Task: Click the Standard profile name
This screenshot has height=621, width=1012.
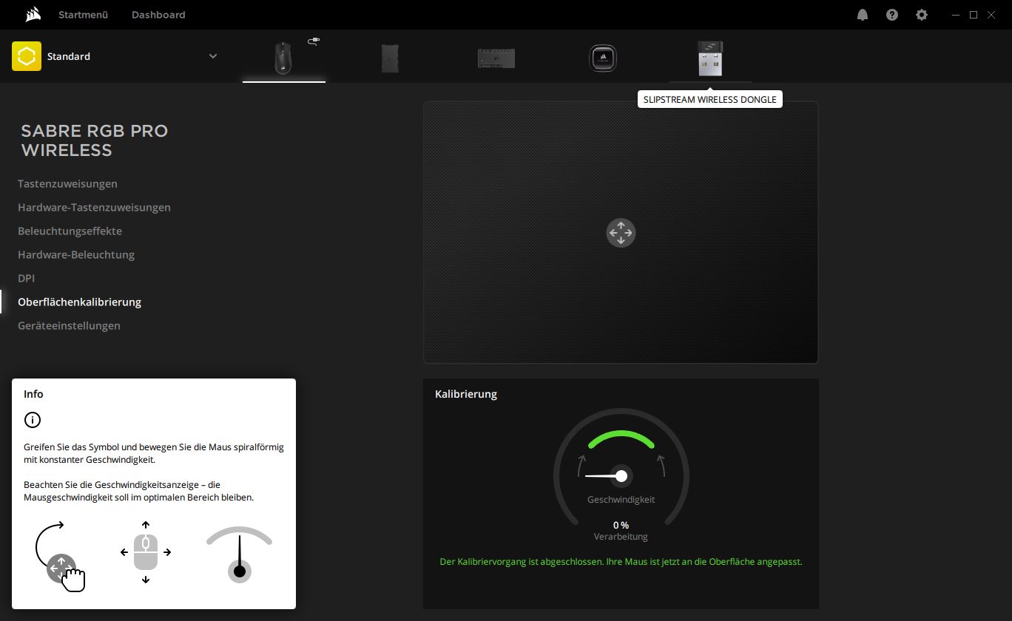Action: [69, 56]
